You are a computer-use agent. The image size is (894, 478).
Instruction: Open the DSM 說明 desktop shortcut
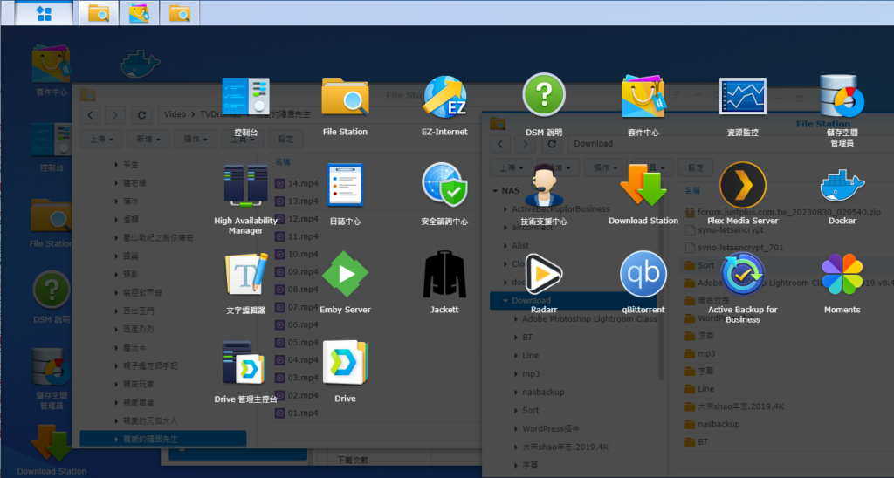pyautogui.click(x=52, y=290)
